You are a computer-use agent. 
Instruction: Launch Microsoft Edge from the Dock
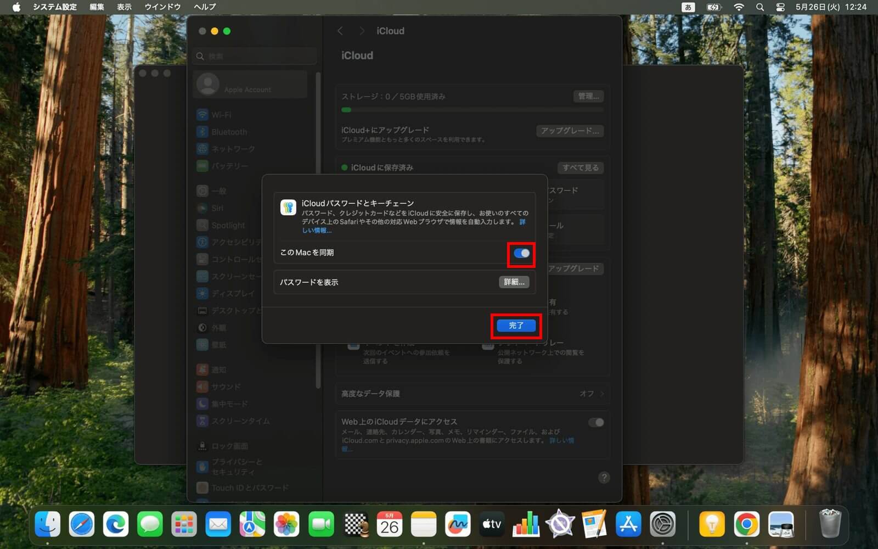(x=116, y=524)
